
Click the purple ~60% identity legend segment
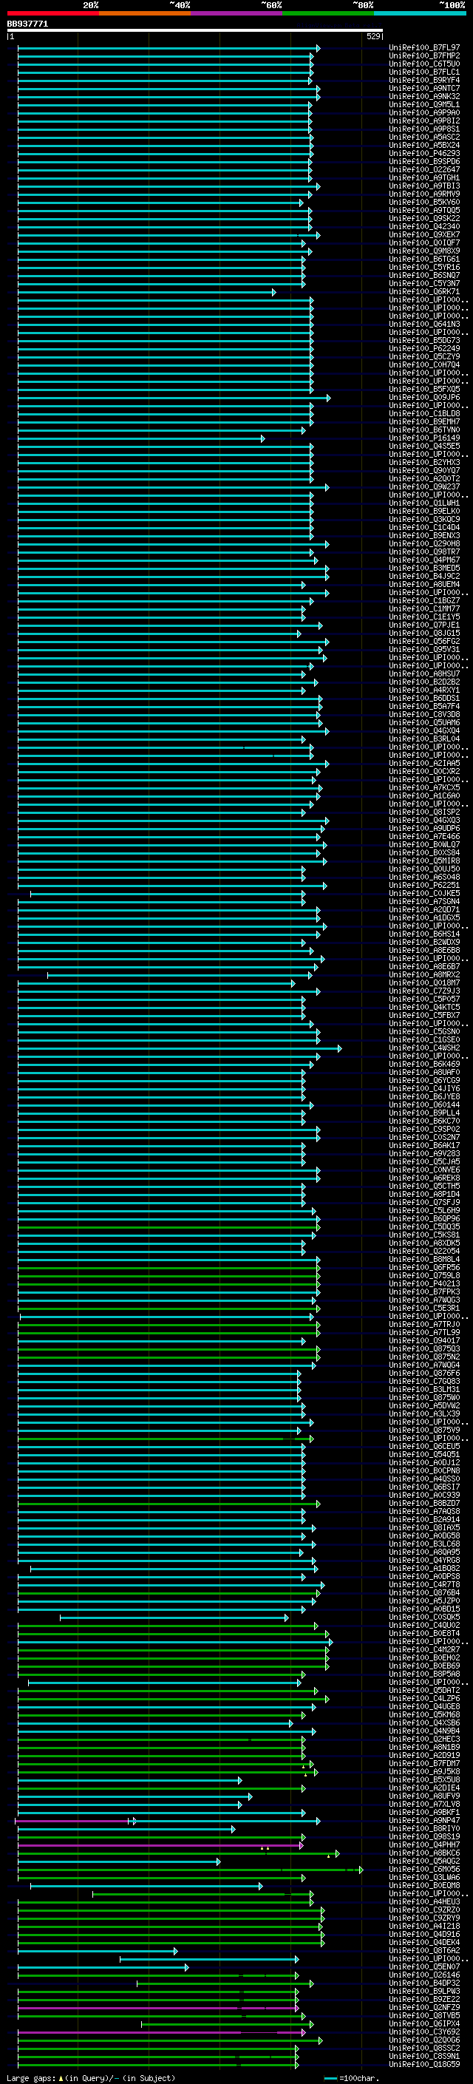[x=237, y=13]
